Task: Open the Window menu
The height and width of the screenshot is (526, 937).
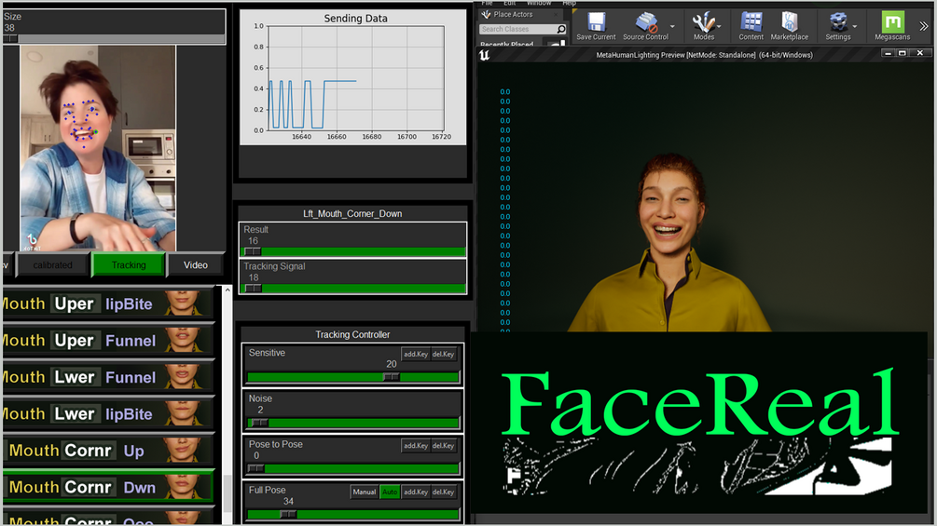Action: pos(538,3)
